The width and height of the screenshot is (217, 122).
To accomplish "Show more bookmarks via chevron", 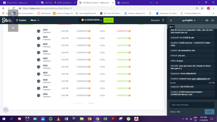I will coord(213,13).
